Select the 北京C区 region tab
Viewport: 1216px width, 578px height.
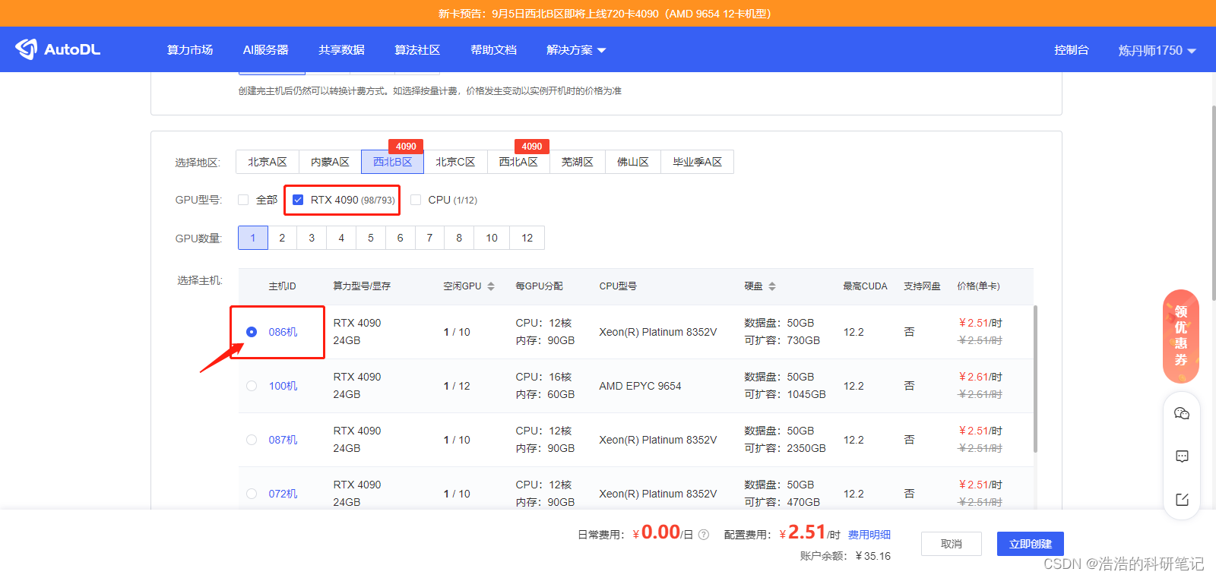click(455, 162)
